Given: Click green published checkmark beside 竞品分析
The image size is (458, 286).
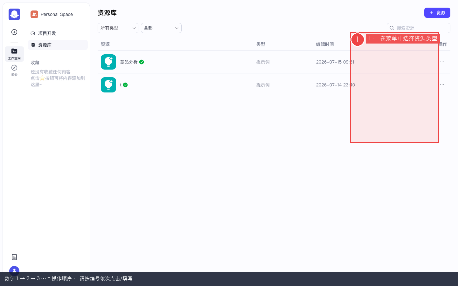Looking at the screenshot, I should pos(142,62).
